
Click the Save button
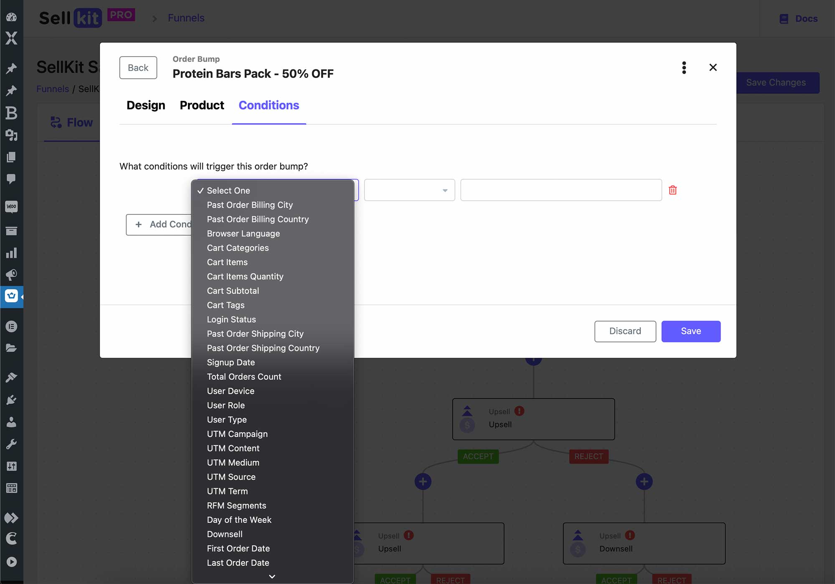(x=691, y=331)
